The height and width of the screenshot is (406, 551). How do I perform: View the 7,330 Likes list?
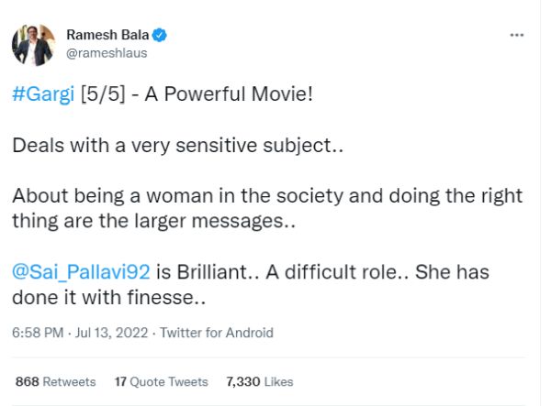tap(260, 381)
